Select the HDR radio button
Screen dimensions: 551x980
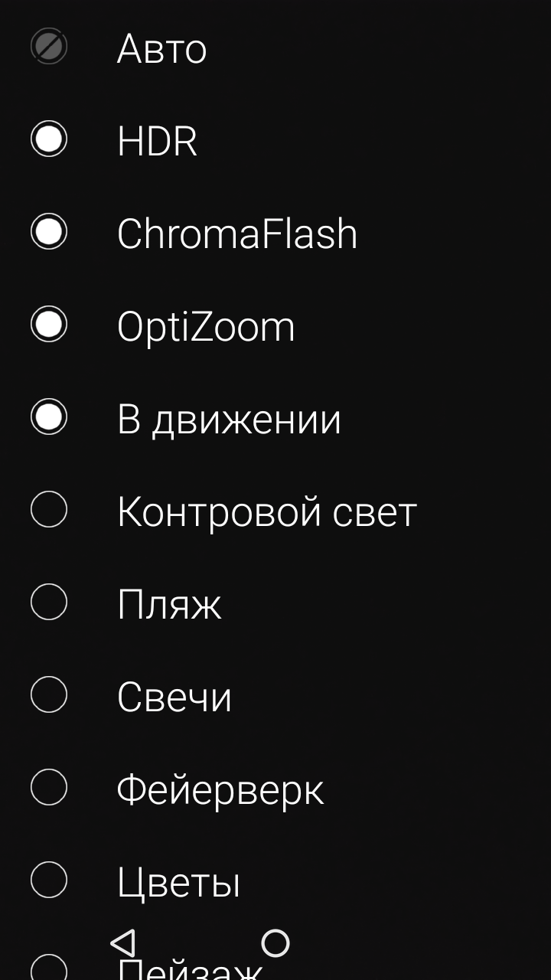tap(49, 139)
